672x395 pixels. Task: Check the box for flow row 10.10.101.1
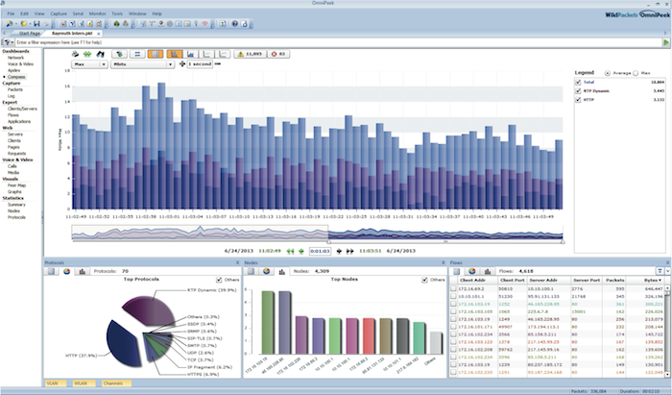(453, 296)
